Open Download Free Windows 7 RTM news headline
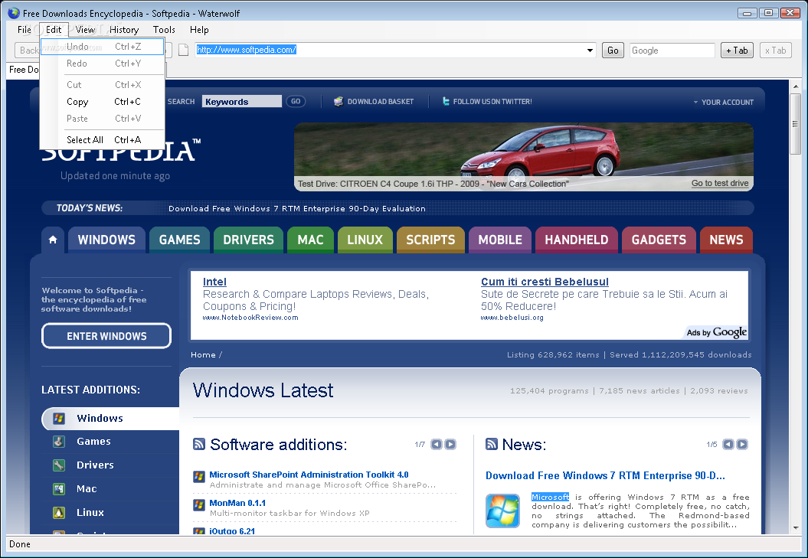 point(605,475)
